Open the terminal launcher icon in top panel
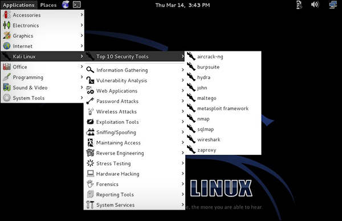The image size is (342, 221). (x=76, y=5)
